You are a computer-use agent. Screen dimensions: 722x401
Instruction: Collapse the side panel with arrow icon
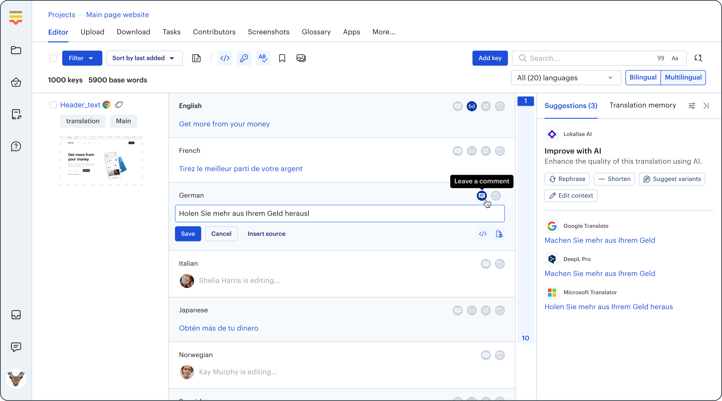tap(706, 106)
